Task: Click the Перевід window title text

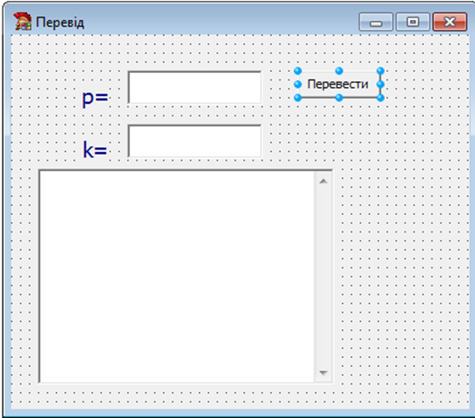Action: pyautogui.click(x=60, y=23)
